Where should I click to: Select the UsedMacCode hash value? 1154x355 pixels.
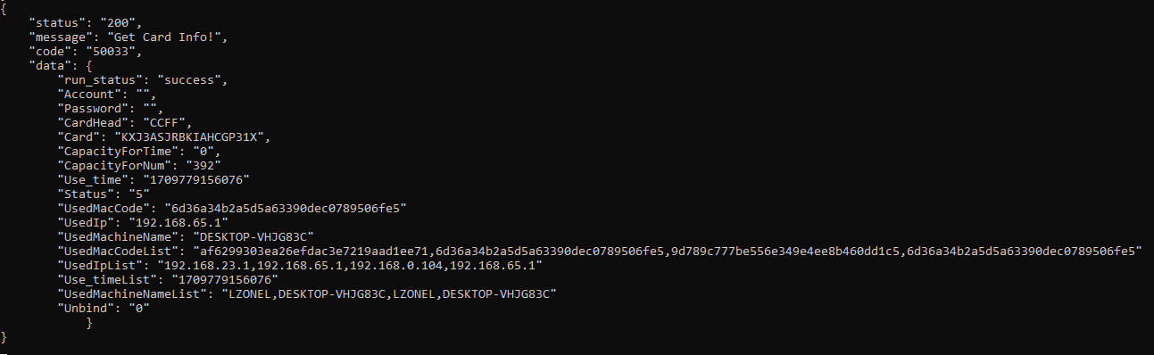pyautogui.click(x=287, y=208)
